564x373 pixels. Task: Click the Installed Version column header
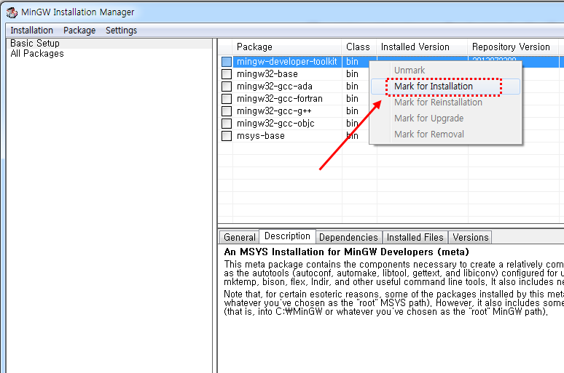pyautogui.click(x=422, y=47)
